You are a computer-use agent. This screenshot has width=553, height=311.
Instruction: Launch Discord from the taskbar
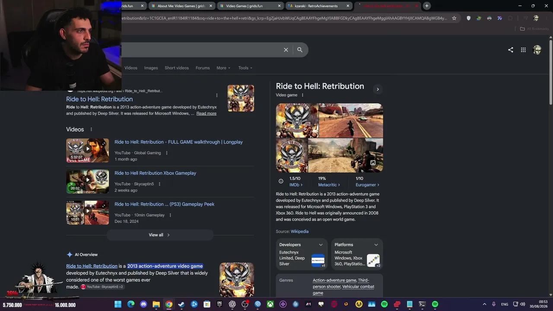click(143, 304)
